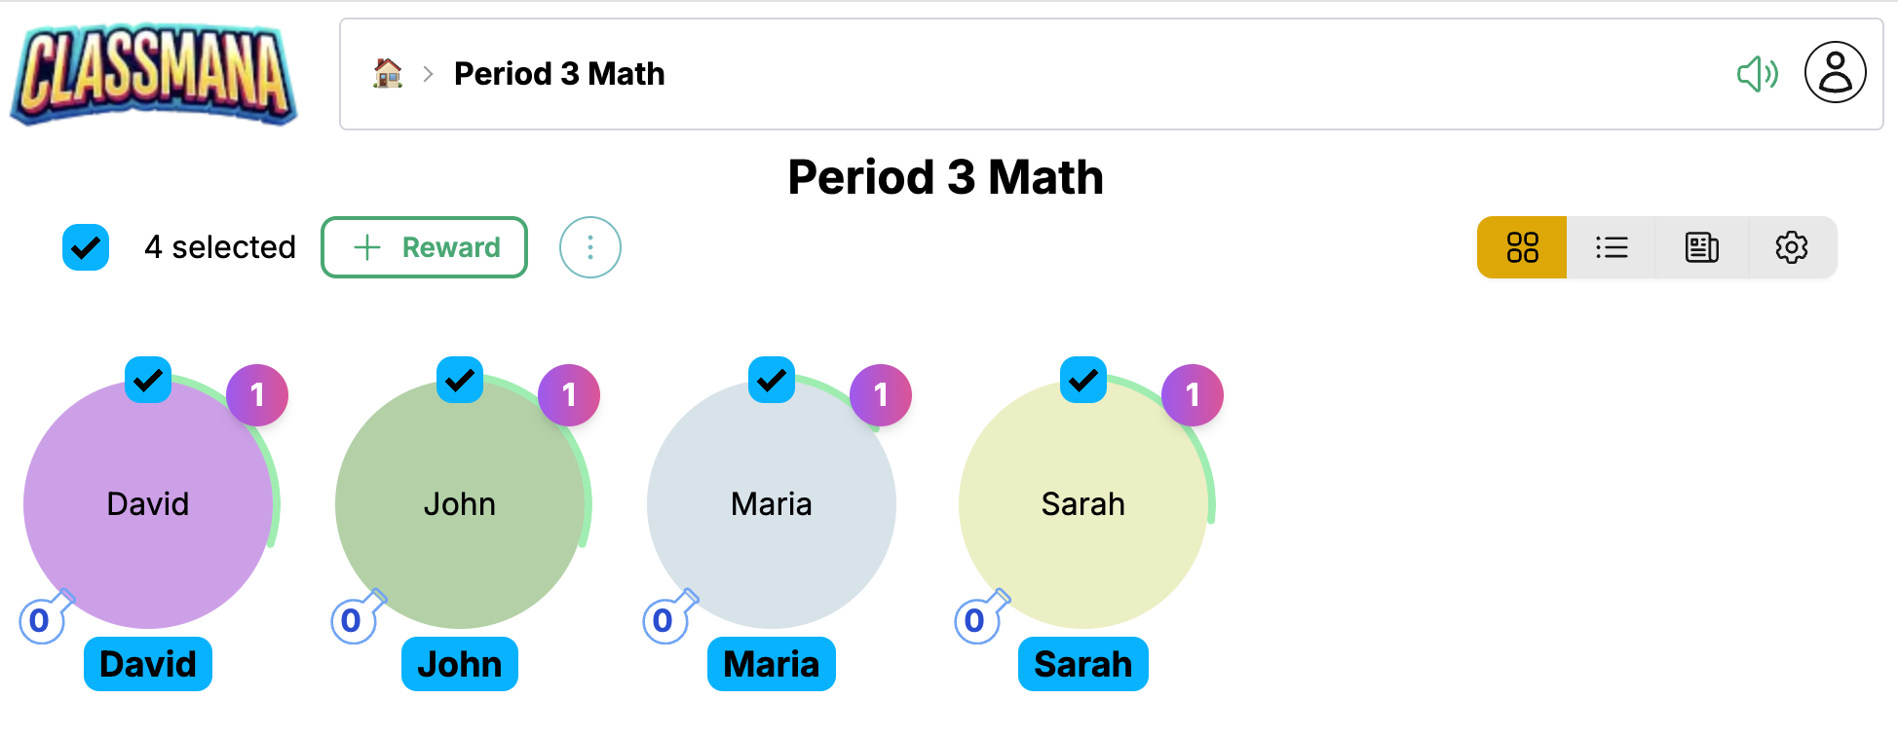Click David's potion flask icon
The height and width of the screenshot is (736, 1898).
[45, 617]
